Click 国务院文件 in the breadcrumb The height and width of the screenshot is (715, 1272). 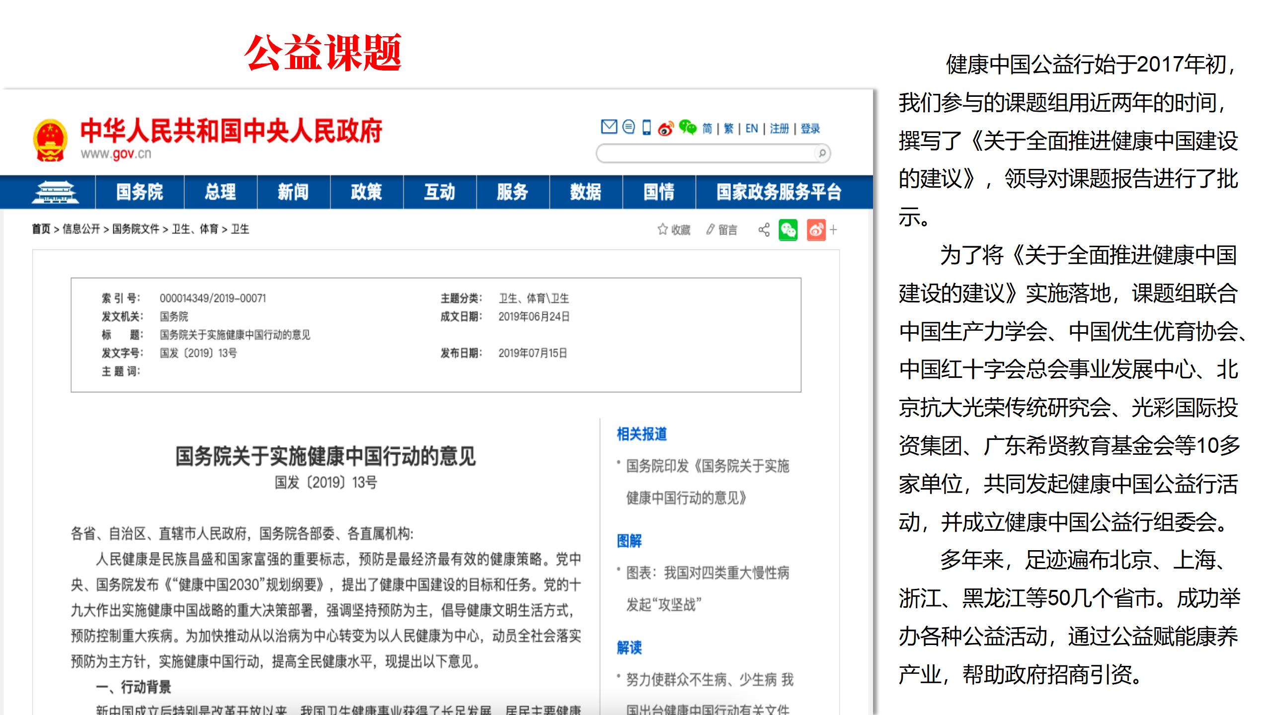pyautogui.click(x=136, y=229)
